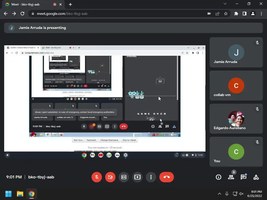Click Jamie Arruda participant tile

(x=236, y=52)
